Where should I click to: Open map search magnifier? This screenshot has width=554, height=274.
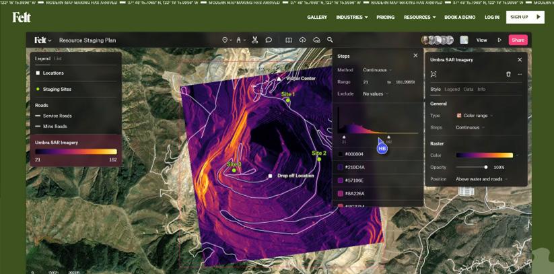click(x=330, y=40)
